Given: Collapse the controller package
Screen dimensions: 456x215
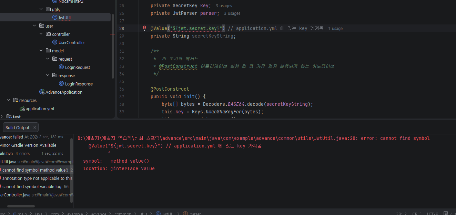Looking at the screenshot, I should 41,34.
